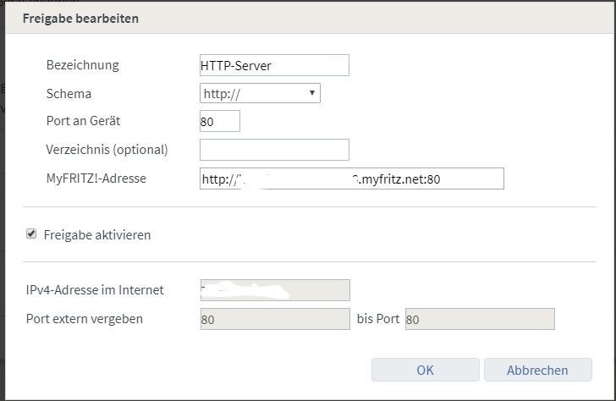Click the Port extern vergeben field

[274, 319]
